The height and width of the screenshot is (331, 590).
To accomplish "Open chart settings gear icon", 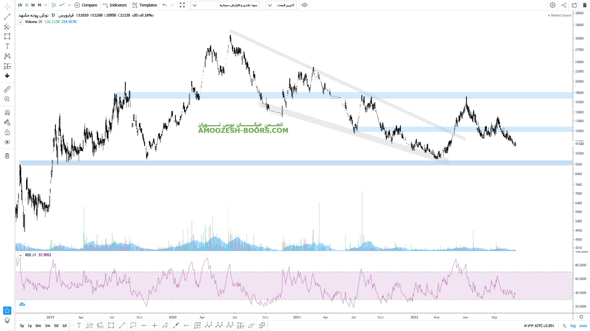I will pos(553,5).
